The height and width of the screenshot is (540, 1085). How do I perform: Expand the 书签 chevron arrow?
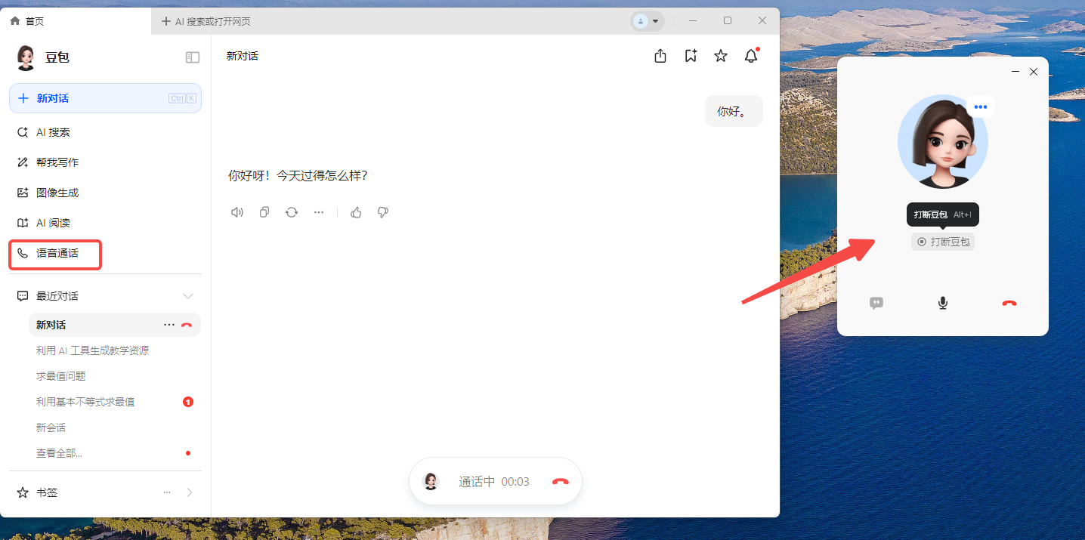click(x=190, y=492)
